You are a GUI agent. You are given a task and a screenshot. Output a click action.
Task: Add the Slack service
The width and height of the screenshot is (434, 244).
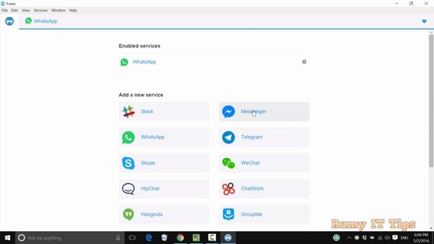coord(164,111)
